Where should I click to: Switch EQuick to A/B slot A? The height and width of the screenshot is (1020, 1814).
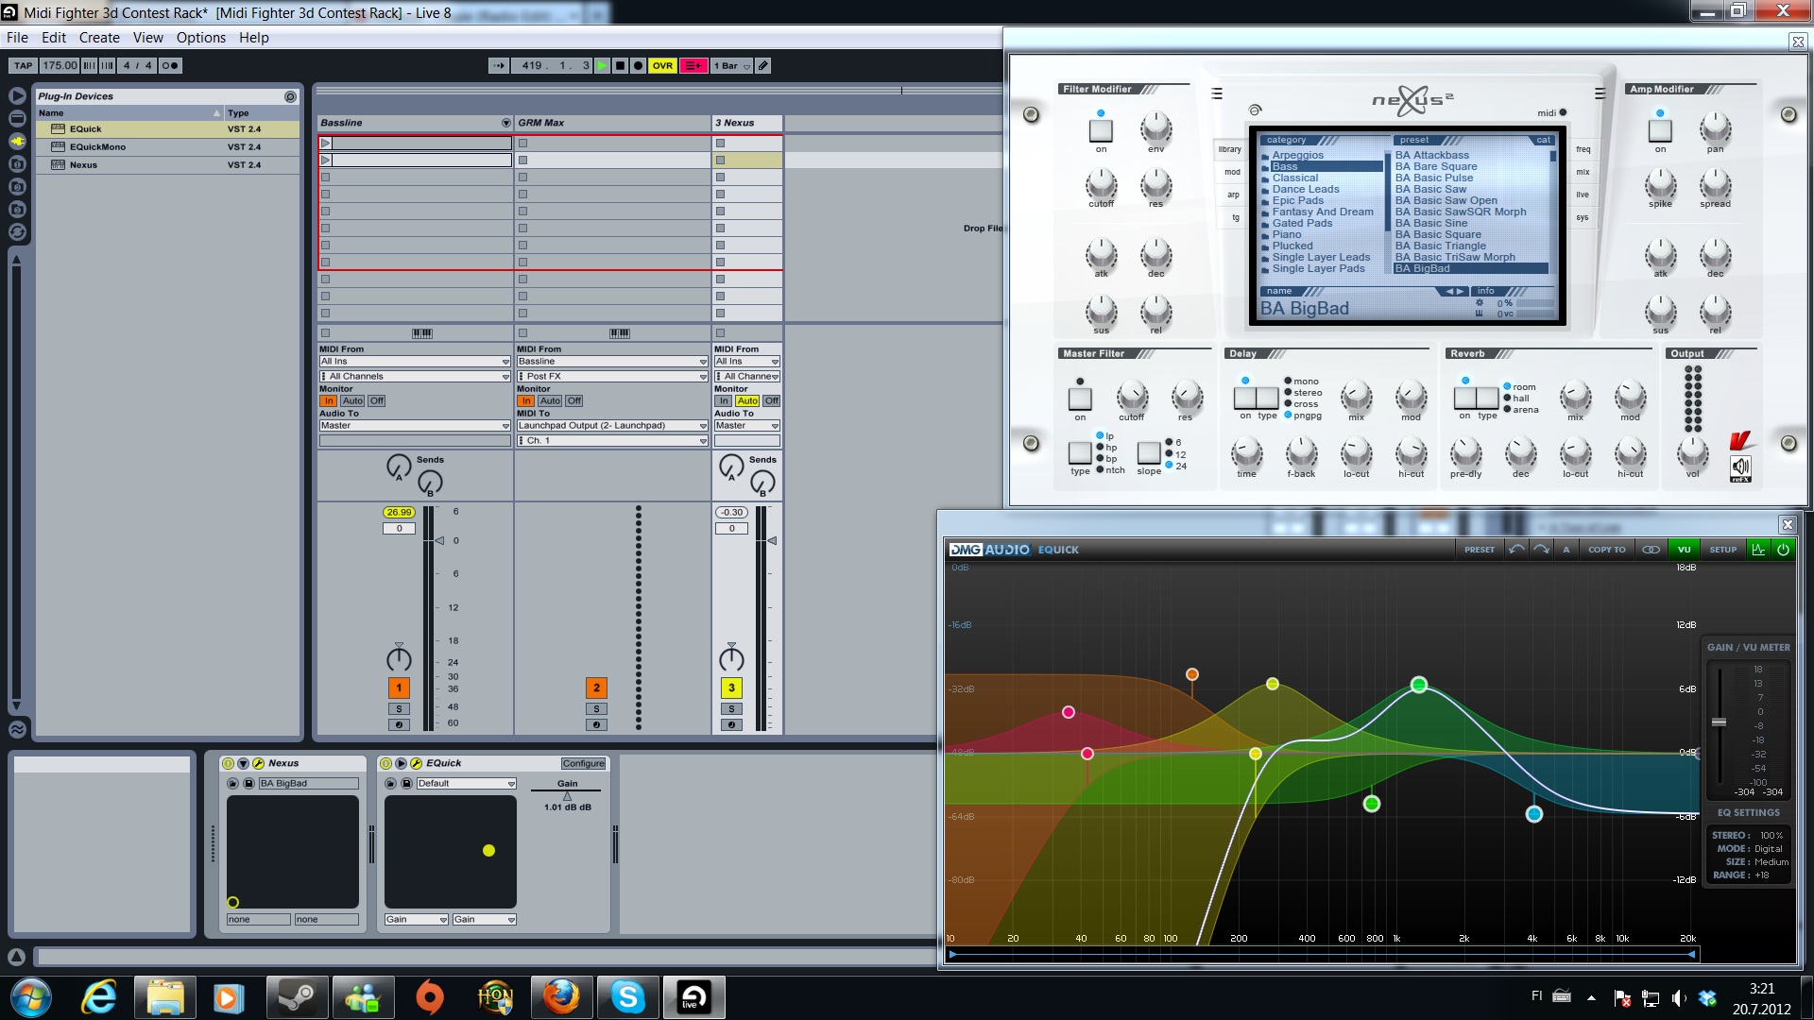tap(1566, 550)
